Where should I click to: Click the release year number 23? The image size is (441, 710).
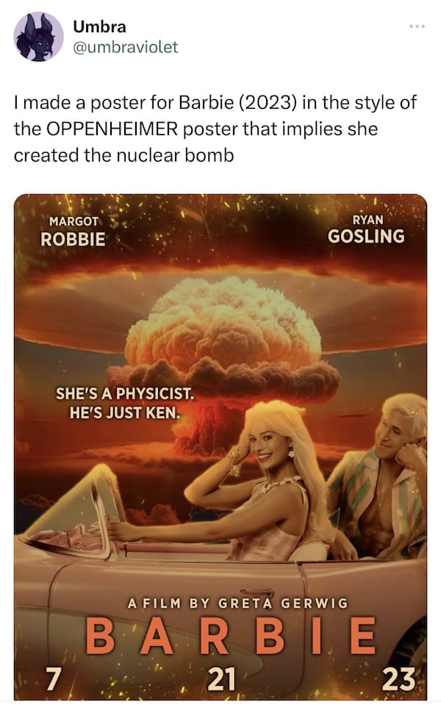pyautogui.click(x=398, y=679)
